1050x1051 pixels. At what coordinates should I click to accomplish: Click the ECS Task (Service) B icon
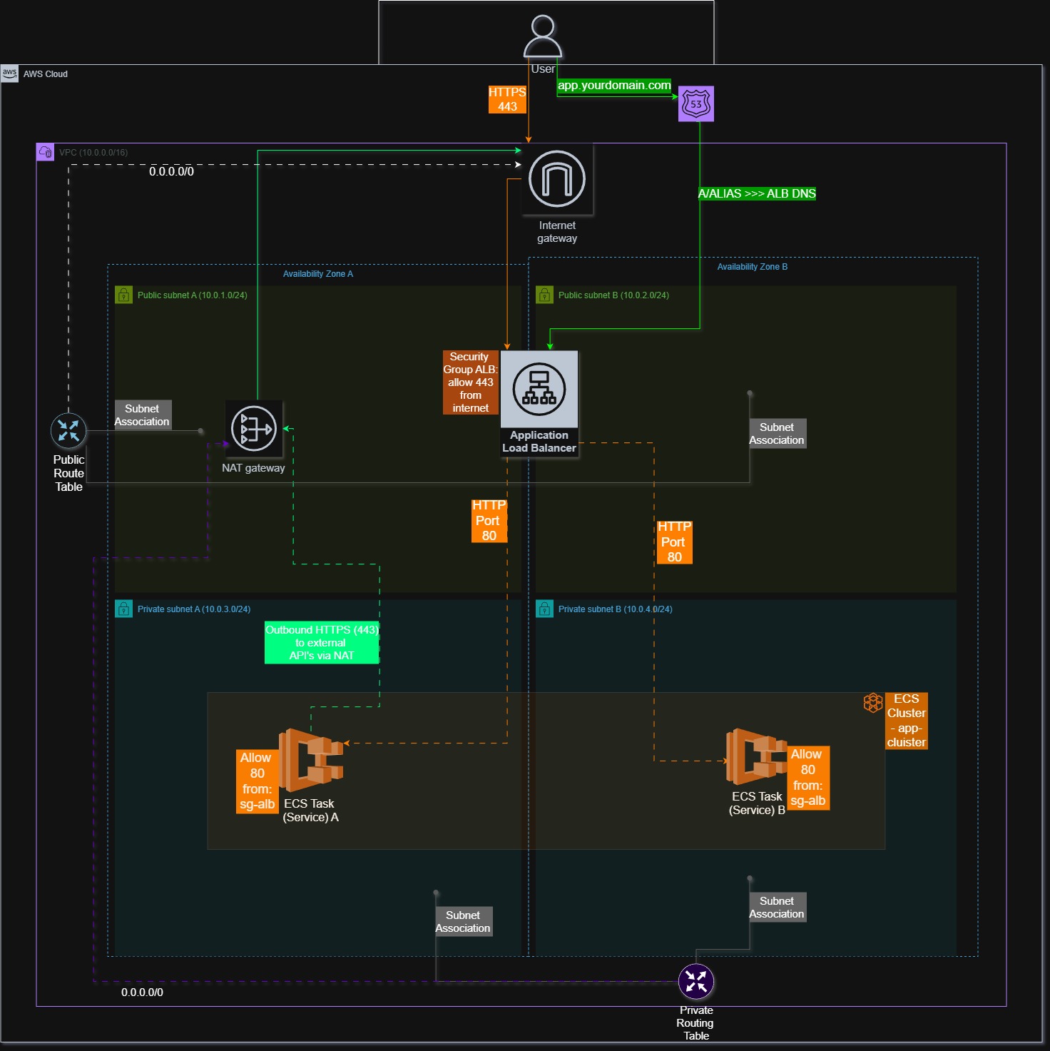756,757
